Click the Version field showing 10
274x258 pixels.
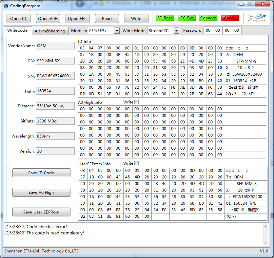55,151
